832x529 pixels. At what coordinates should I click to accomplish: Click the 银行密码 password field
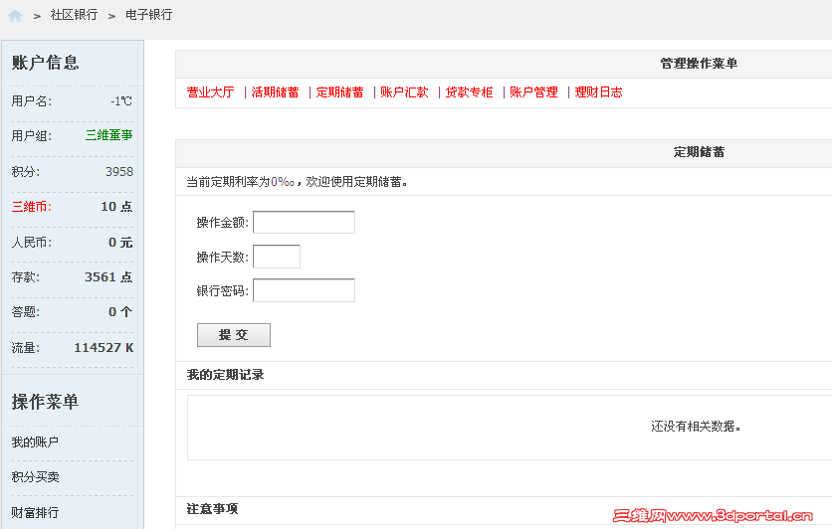(x=304, y=290)
